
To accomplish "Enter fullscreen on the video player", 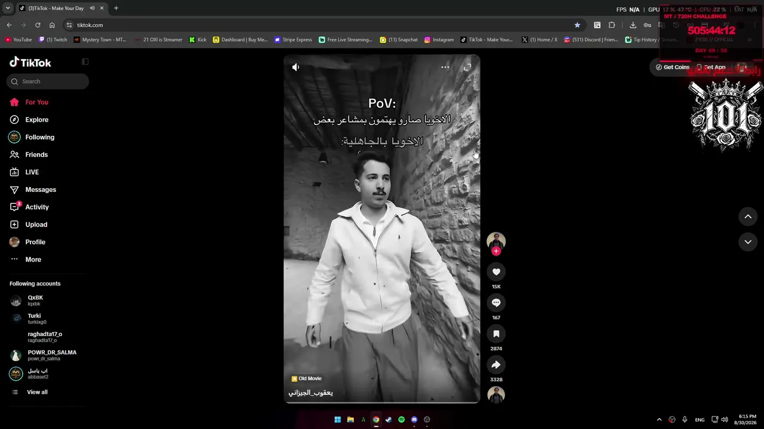I will click(x=467, y=67).
